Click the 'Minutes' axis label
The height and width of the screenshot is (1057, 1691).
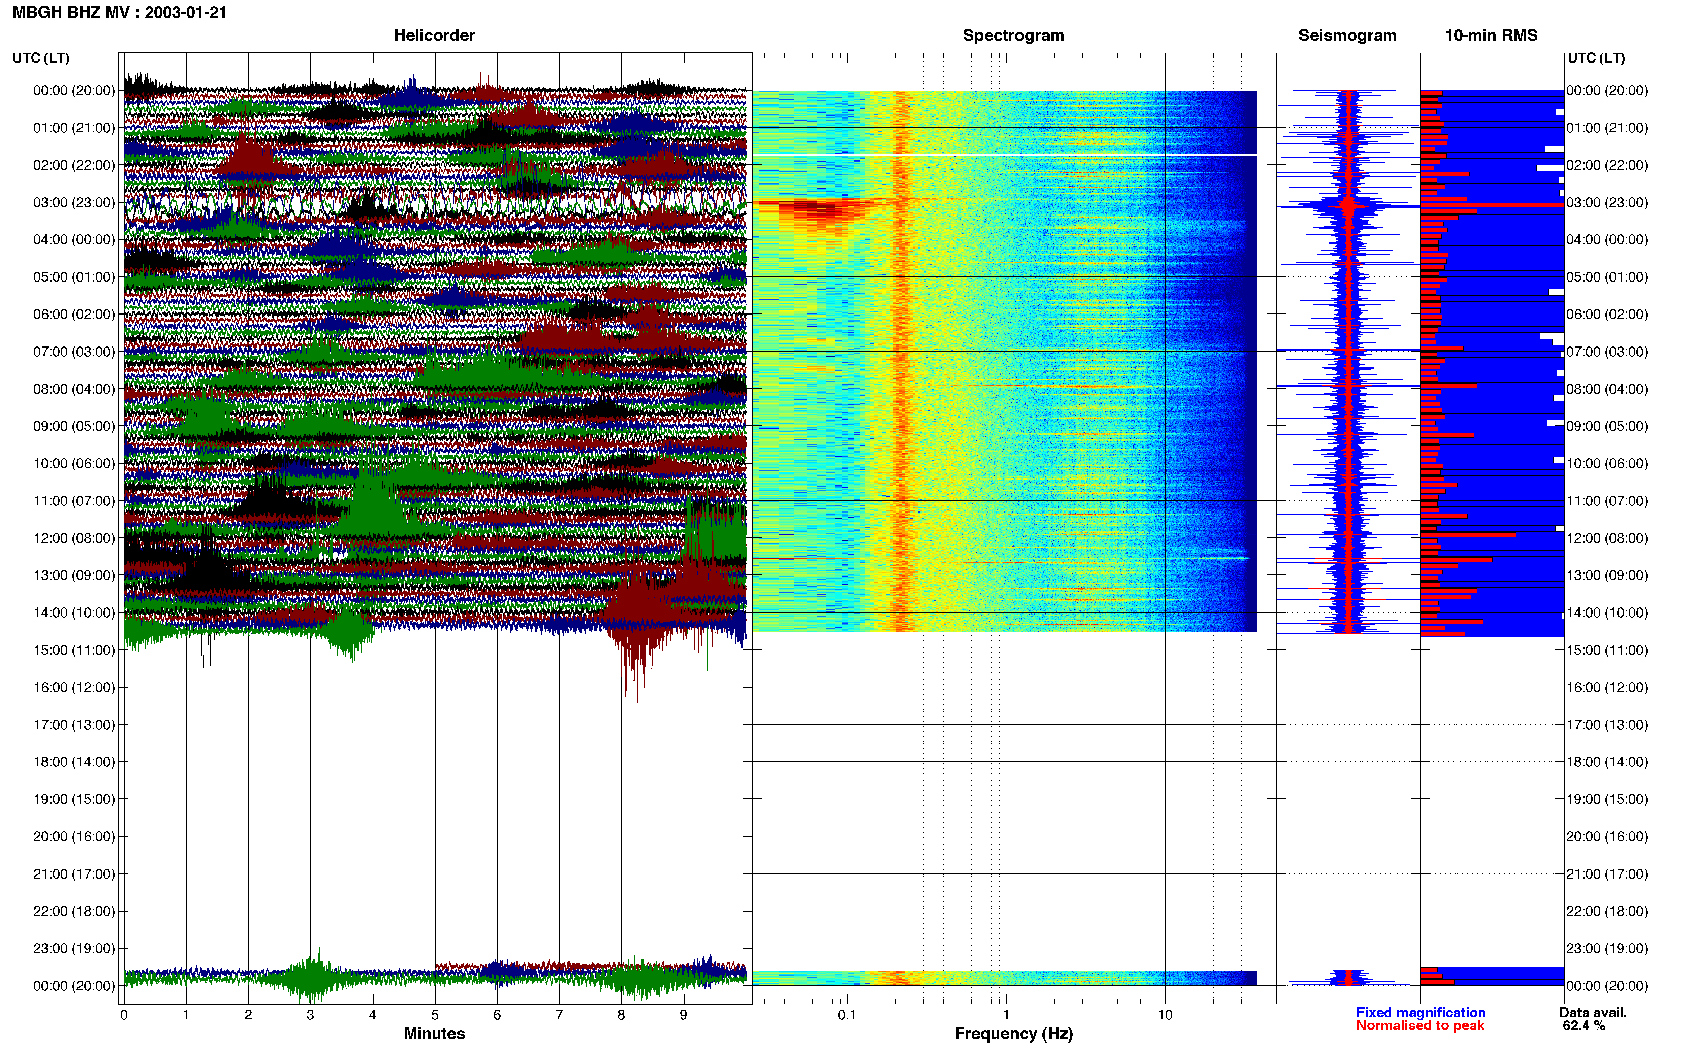(434, 1033)
